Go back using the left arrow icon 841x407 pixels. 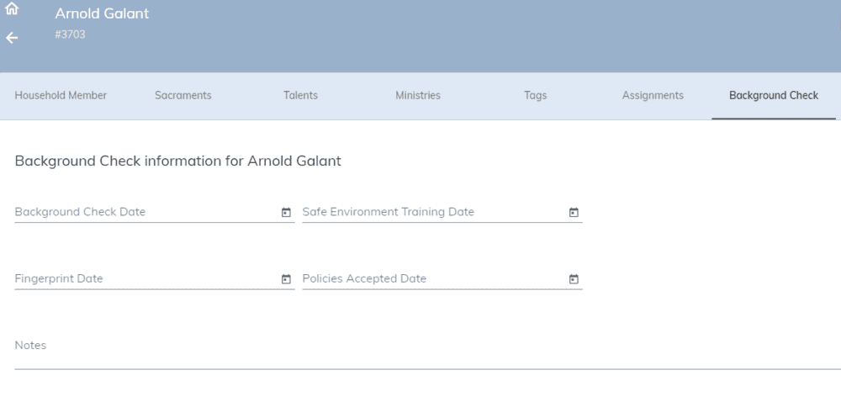(12, 38)
